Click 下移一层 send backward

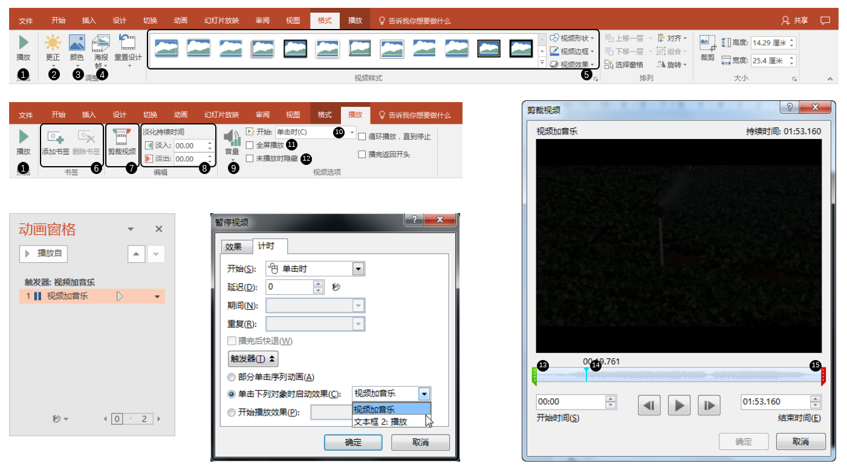pyautogui.click(x=629, y=51)
